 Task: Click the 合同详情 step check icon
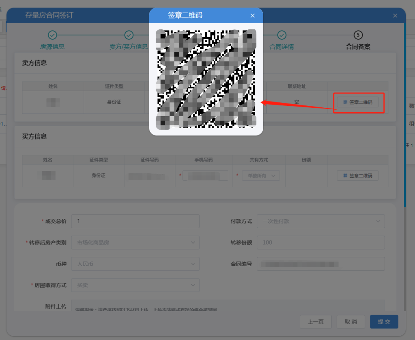click(282, 35)
